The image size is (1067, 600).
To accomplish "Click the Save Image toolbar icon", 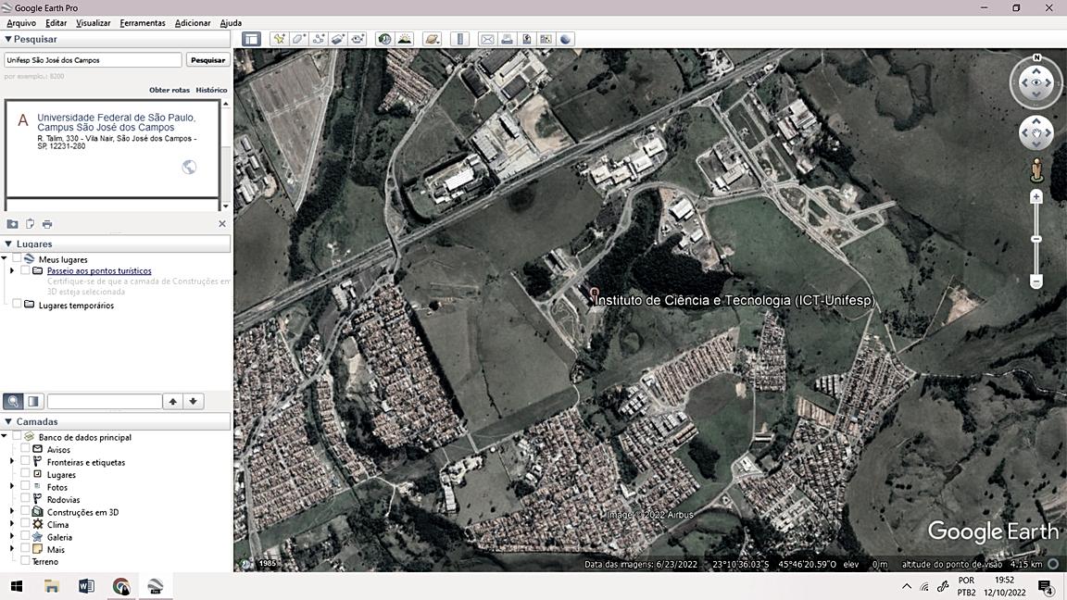I will [x=526, y=39].
